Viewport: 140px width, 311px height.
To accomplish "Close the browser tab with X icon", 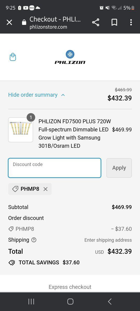I will coord(9,23).
